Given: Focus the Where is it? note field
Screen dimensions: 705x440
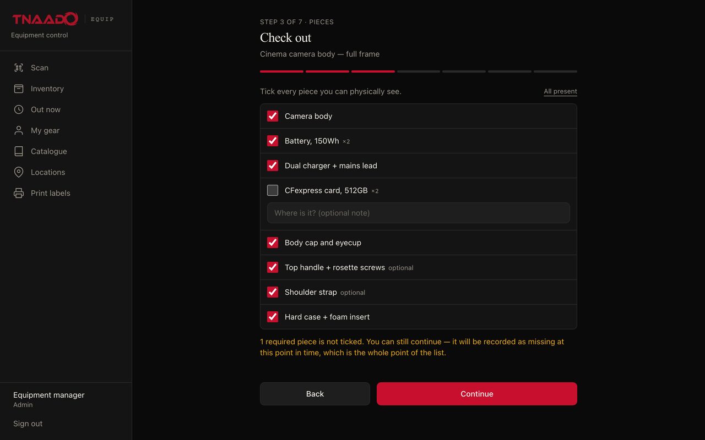Looking at the screenshot, I should pyautogui.click(x=419, y=213).
